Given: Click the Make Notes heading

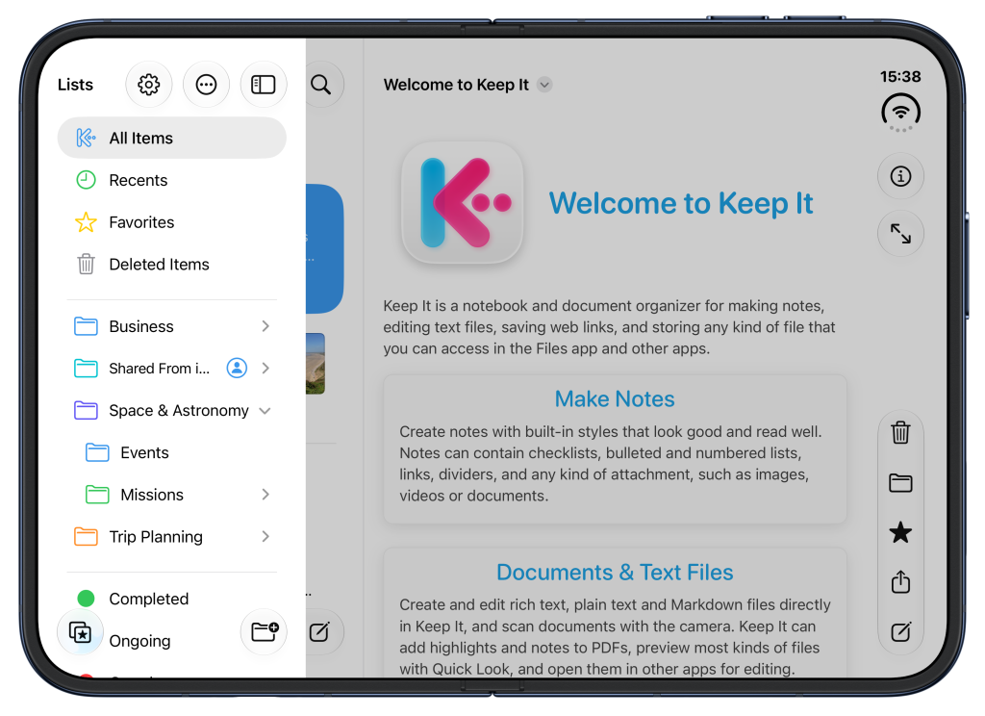Looking at the screenshot, I should pyautogui.click(x=615, y=399).
